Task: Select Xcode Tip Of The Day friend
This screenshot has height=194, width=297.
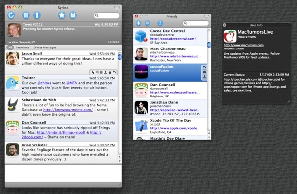Action: click(x=170, y=126)
